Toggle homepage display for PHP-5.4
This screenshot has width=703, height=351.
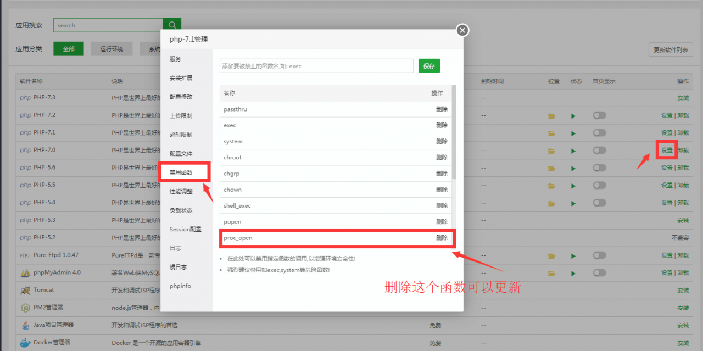599,203
